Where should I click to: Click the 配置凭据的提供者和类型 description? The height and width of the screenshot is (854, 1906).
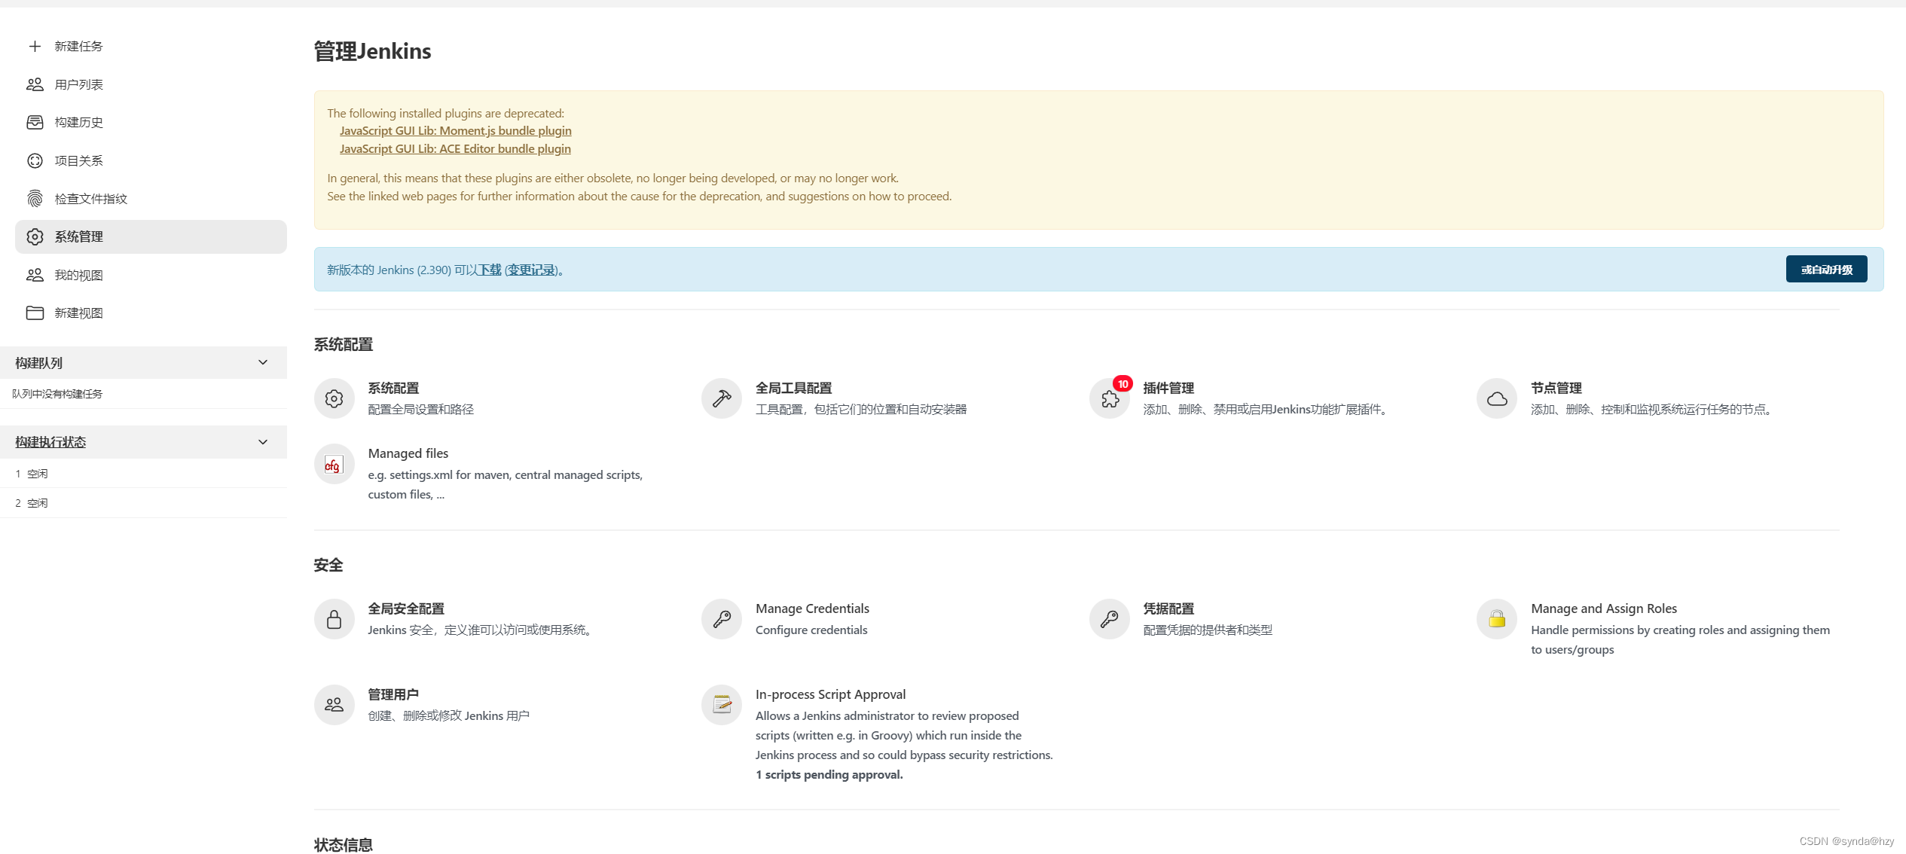point(1208,630)
